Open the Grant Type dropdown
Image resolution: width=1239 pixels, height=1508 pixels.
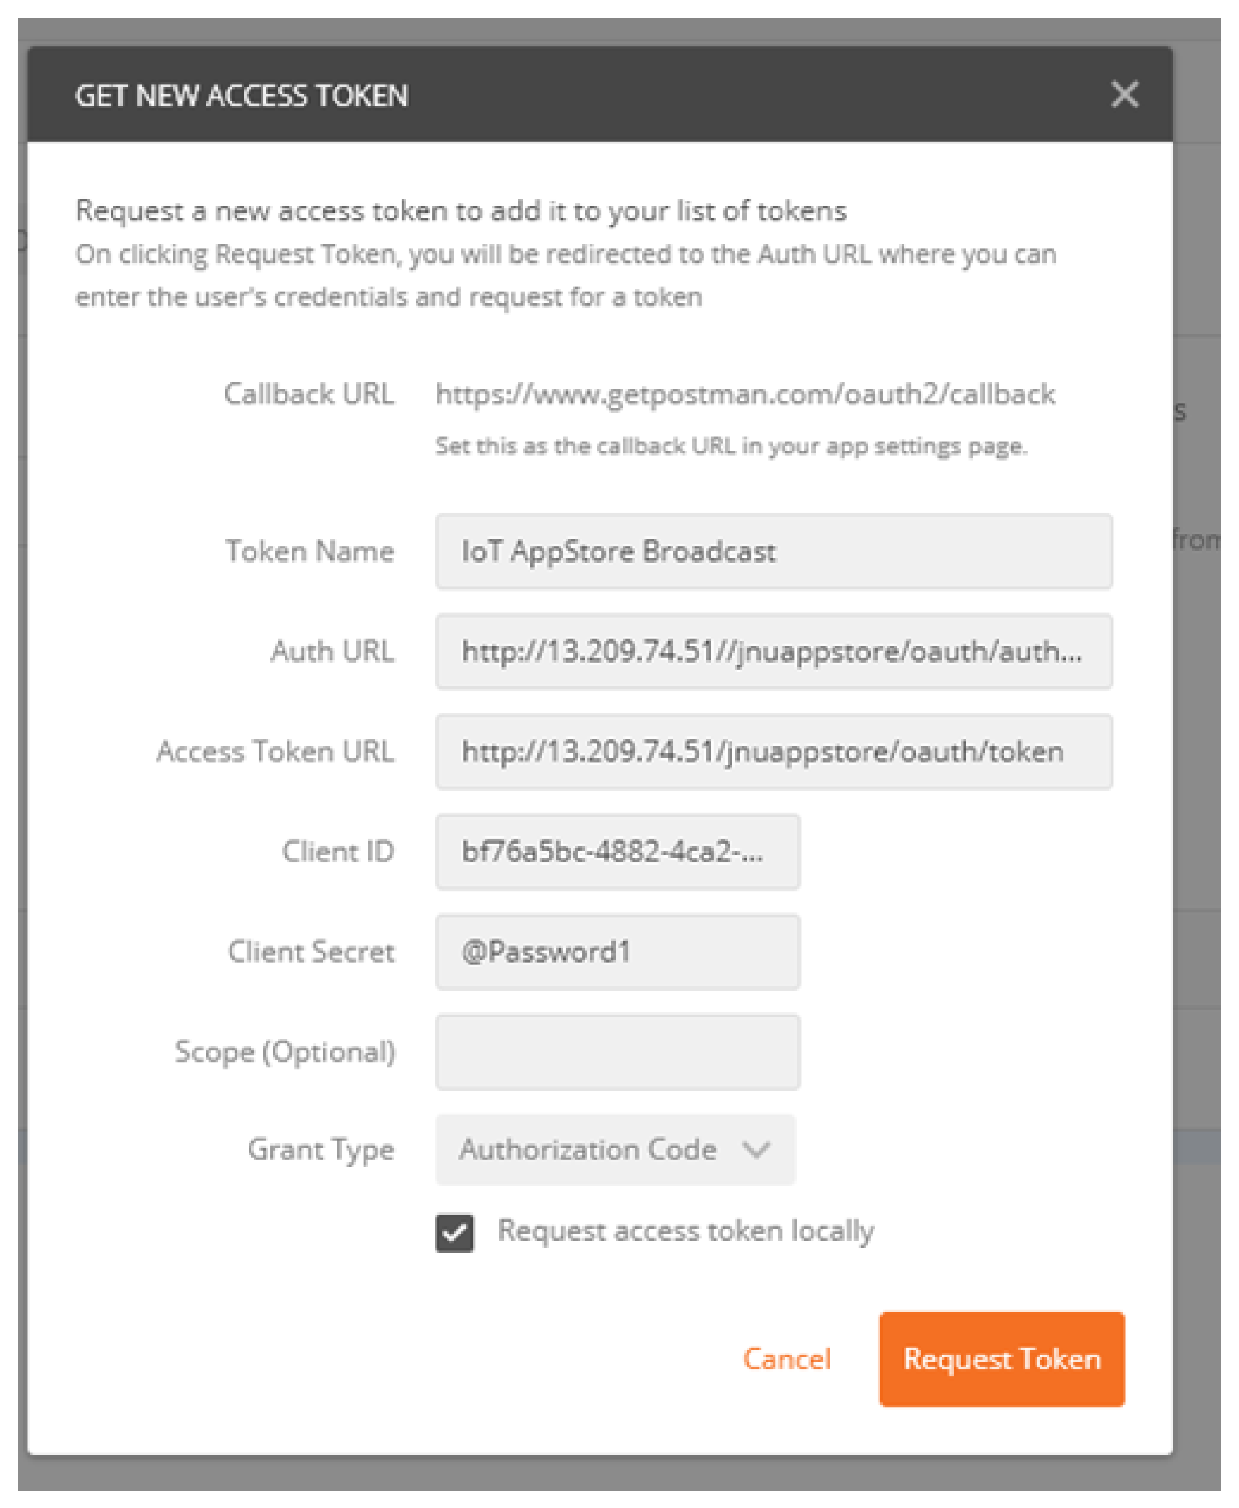pos(614,1149)
